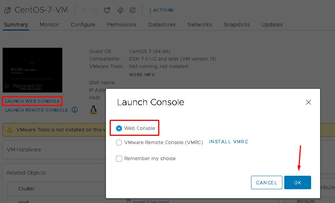The image size is (335, 203).
Task: Open the Snapshots tab
Action: [x=237, y=25]
